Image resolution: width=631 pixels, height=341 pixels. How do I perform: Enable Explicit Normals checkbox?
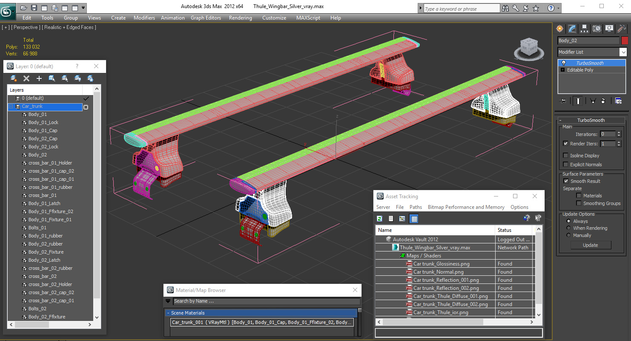[x=565, y=165]
